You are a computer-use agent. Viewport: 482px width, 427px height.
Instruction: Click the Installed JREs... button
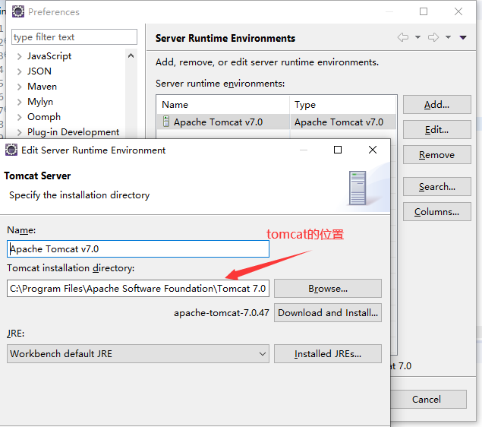point(328,354)
